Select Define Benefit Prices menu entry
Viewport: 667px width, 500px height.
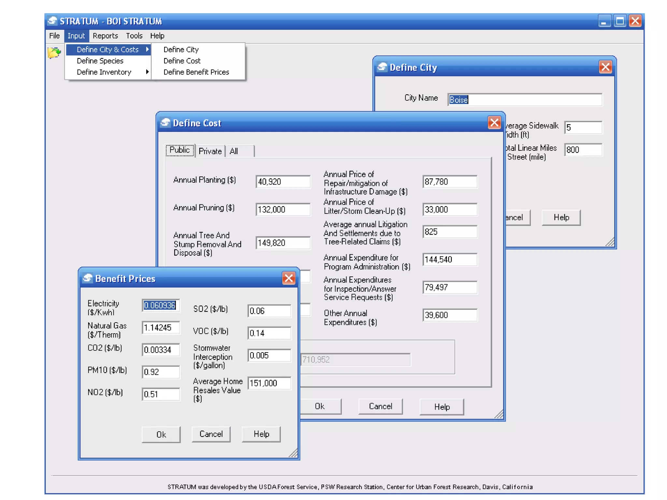click(x=196, y=72)
